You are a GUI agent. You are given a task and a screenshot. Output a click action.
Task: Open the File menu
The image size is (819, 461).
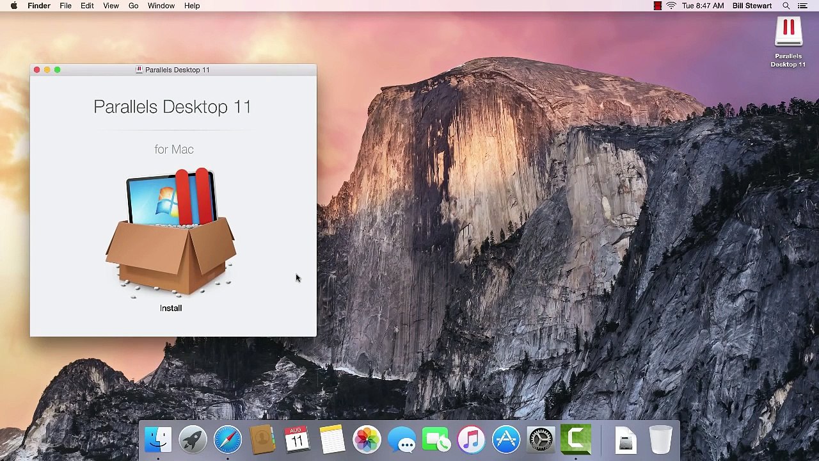point(65,6)
